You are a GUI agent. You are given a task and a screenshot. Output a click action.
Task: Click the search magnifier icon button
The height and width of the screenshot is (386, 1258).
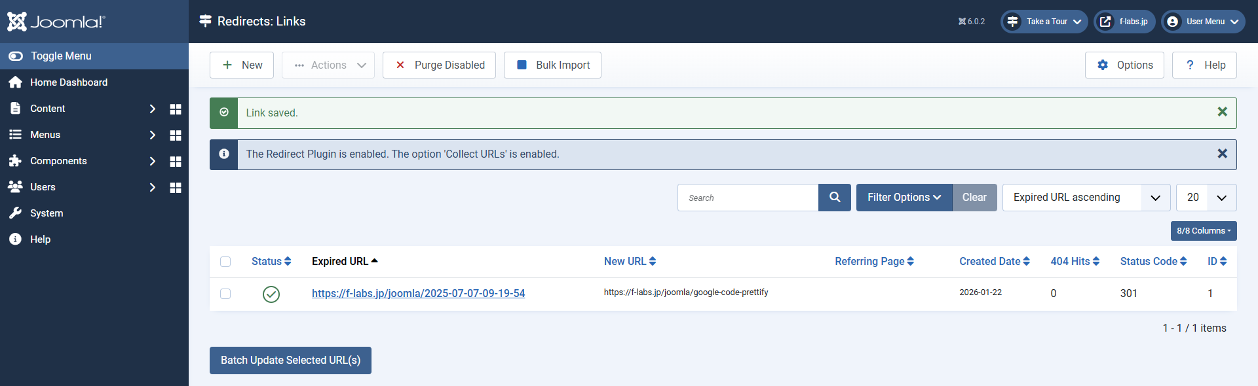click(x=834, y=198)
